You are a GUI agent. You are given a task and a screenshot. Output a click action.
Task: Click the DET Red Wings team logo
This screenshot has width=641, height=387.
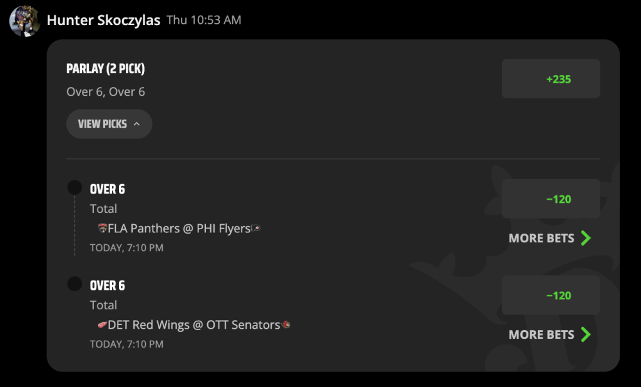(103, 325)
